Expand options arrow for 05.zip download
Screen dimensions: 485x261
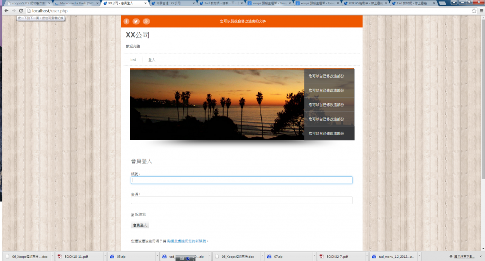(157, 256)
